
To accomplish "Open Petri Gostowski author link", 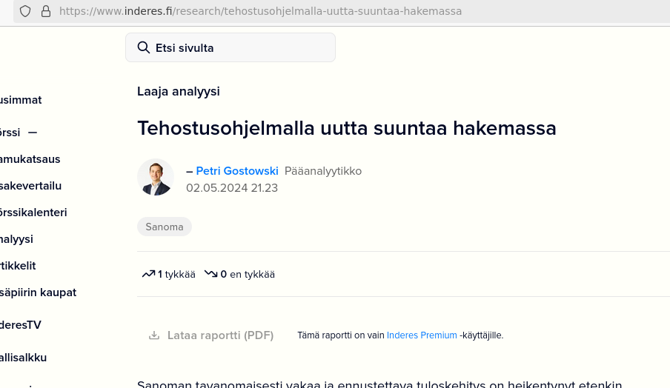I will 236,171.
